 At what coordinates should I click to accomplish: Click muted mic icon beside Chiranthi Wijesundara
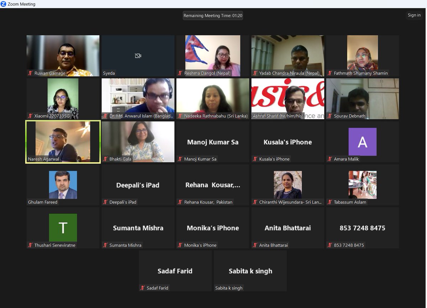click(255, 202)
